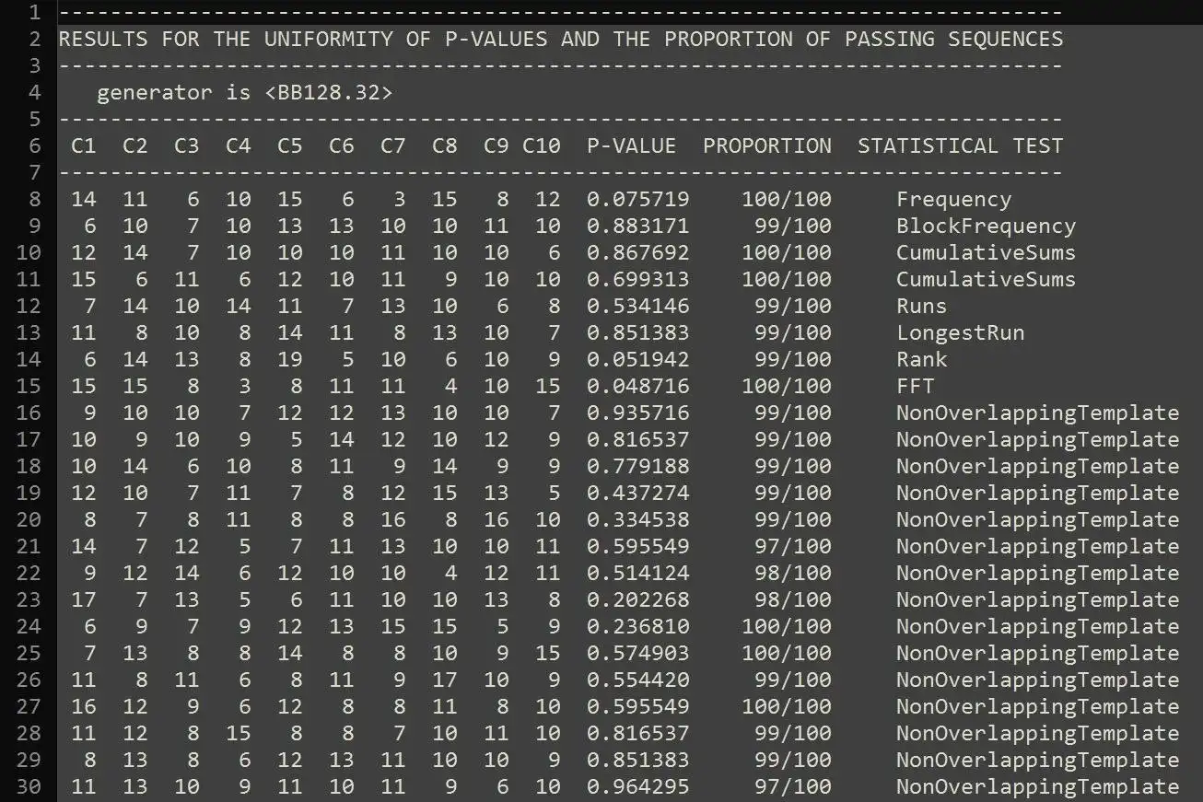Click line number 15 in the gutter
This screenshot has width=1203, height=802.
(x=29, y=387)
